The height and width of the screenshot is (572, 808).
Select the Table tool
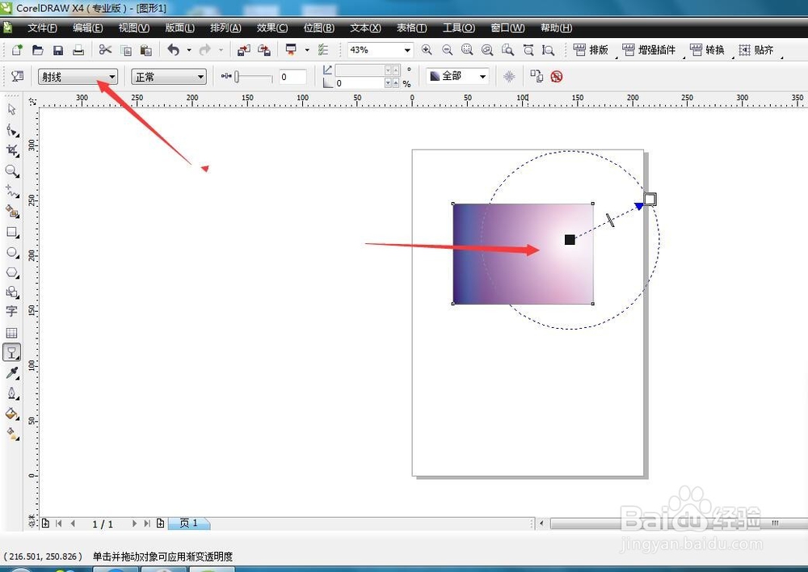coord(12,333)
